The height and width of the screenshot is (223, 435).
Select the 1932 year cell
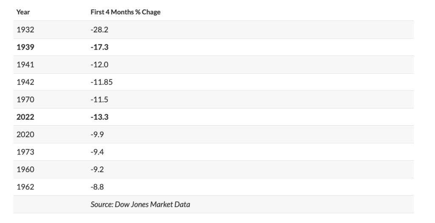(x=25, y=30)
